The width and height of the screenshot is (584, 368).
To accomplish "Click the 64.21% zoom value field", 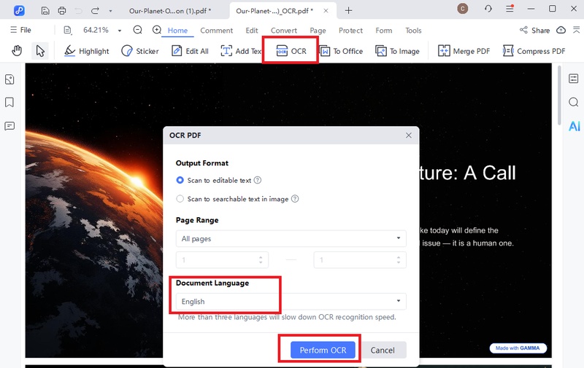I will pos(96,30).
